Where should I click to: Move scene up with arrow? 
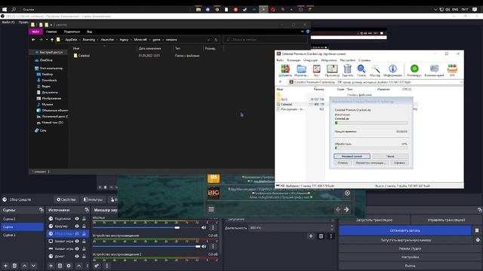click(x=24, y=266)
